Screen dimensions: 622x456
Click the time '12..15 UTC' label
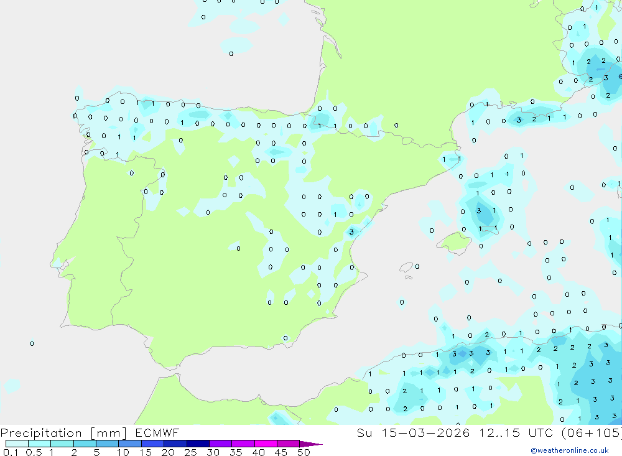click(516, 432)
